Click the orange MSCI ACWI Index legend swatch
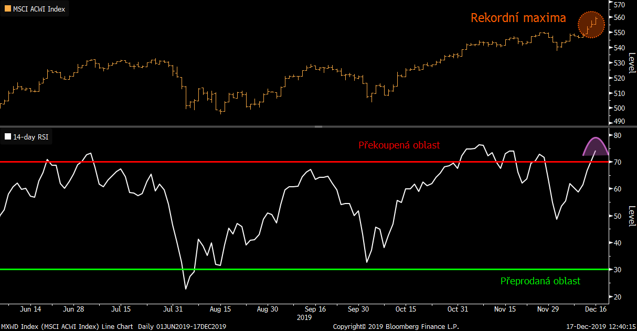 pos(8,8)
